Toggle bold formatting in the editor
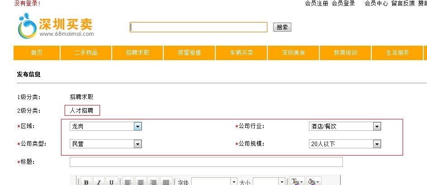The image size is (427, 185). 86,181
